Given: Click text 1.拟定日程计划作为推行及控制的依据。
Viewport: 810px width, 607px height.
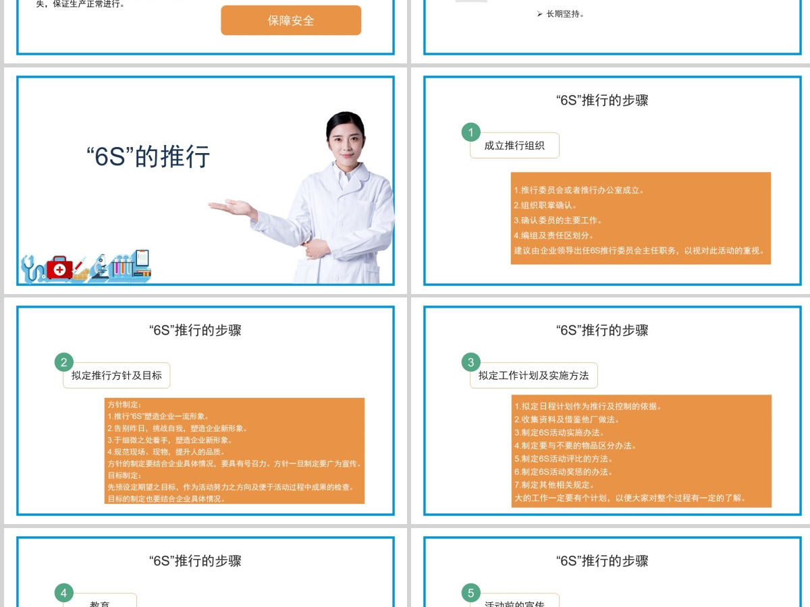Looking at the screenshot, I should tap(588, 406).
